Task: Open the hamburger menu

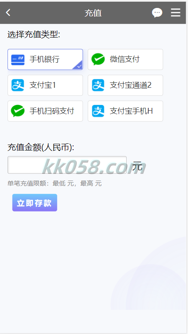Action: click(x=175, y=13)
